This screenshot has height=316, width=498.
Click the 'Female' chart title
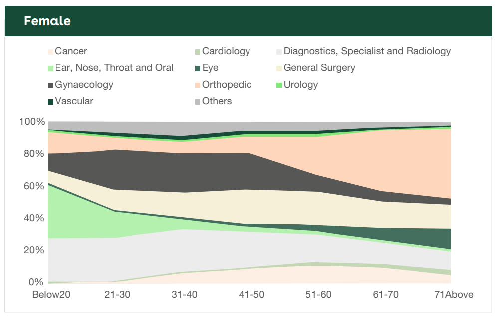click(x=47, y=21)
